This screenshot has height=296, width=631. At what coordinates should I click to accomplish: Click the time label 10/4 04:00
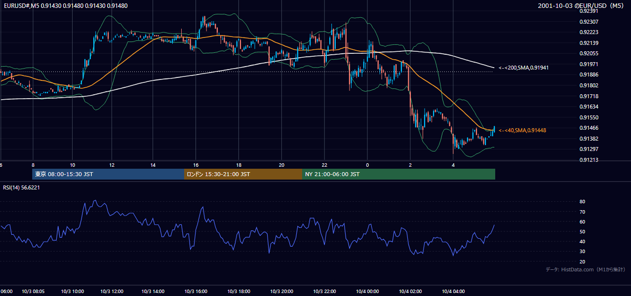tap(453, 292)
